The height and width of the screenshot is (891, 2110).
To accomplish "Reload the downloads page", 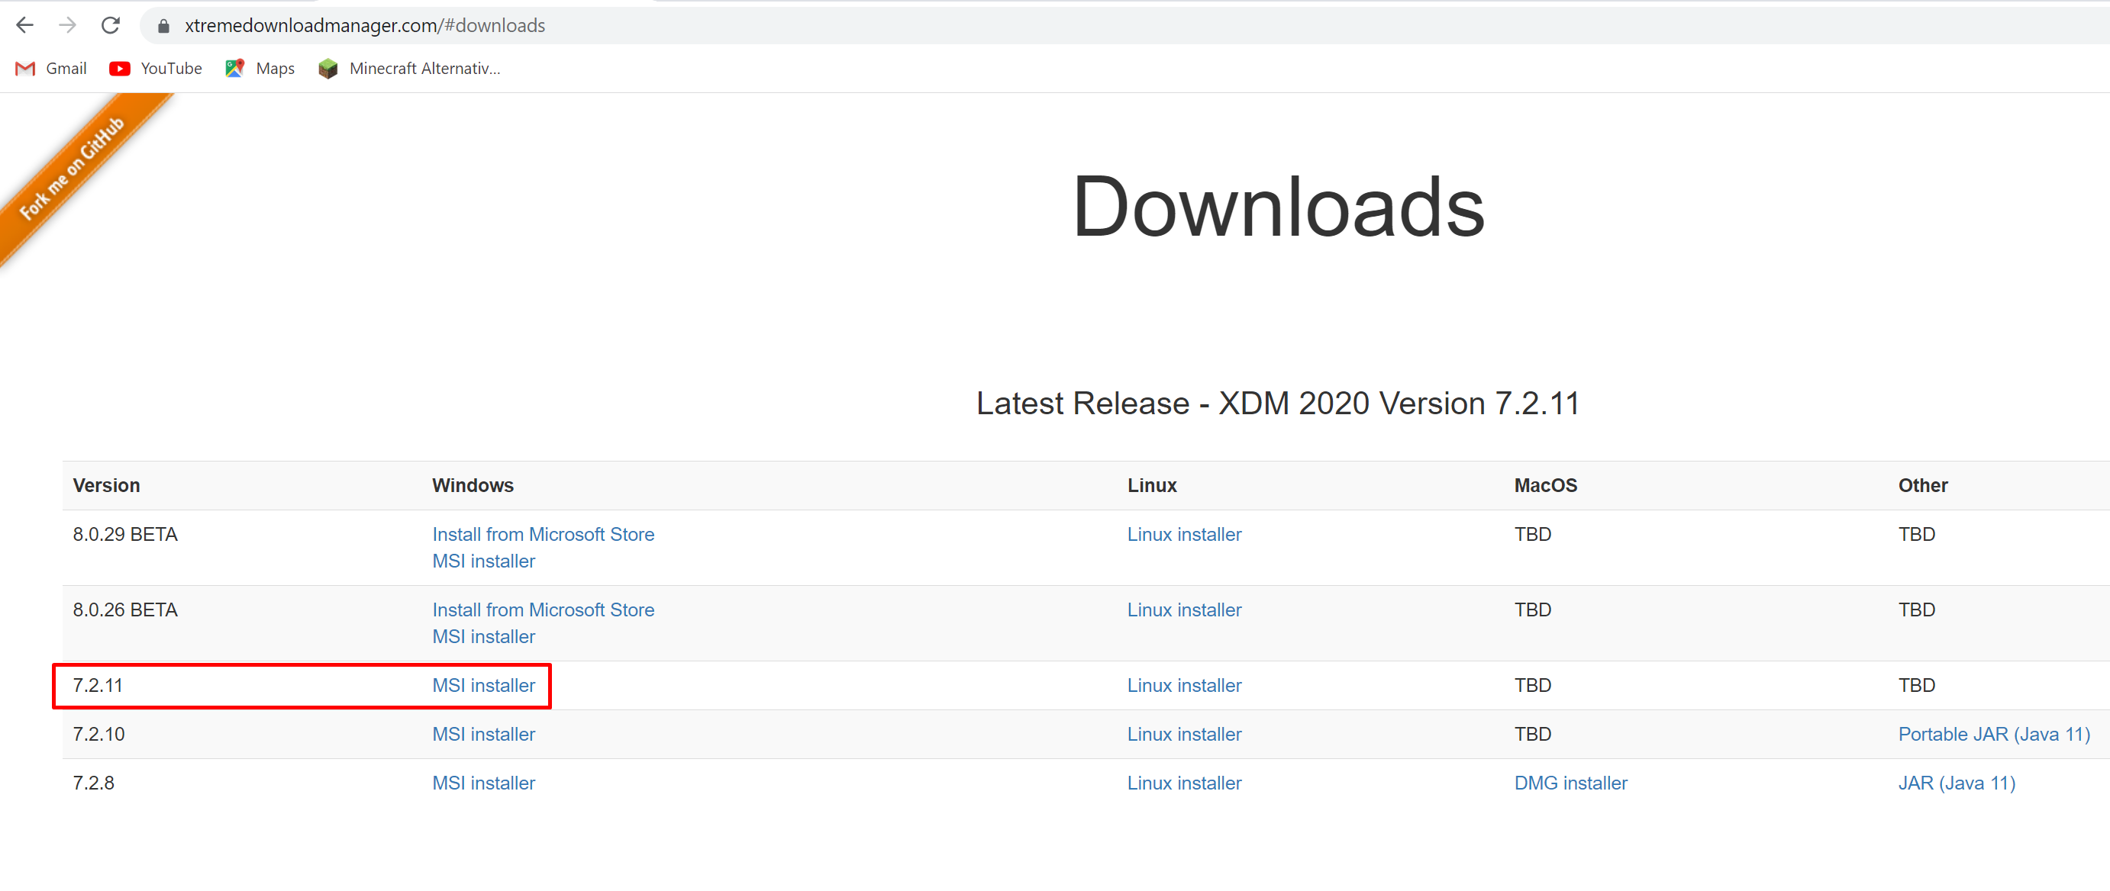I will 111,25.
